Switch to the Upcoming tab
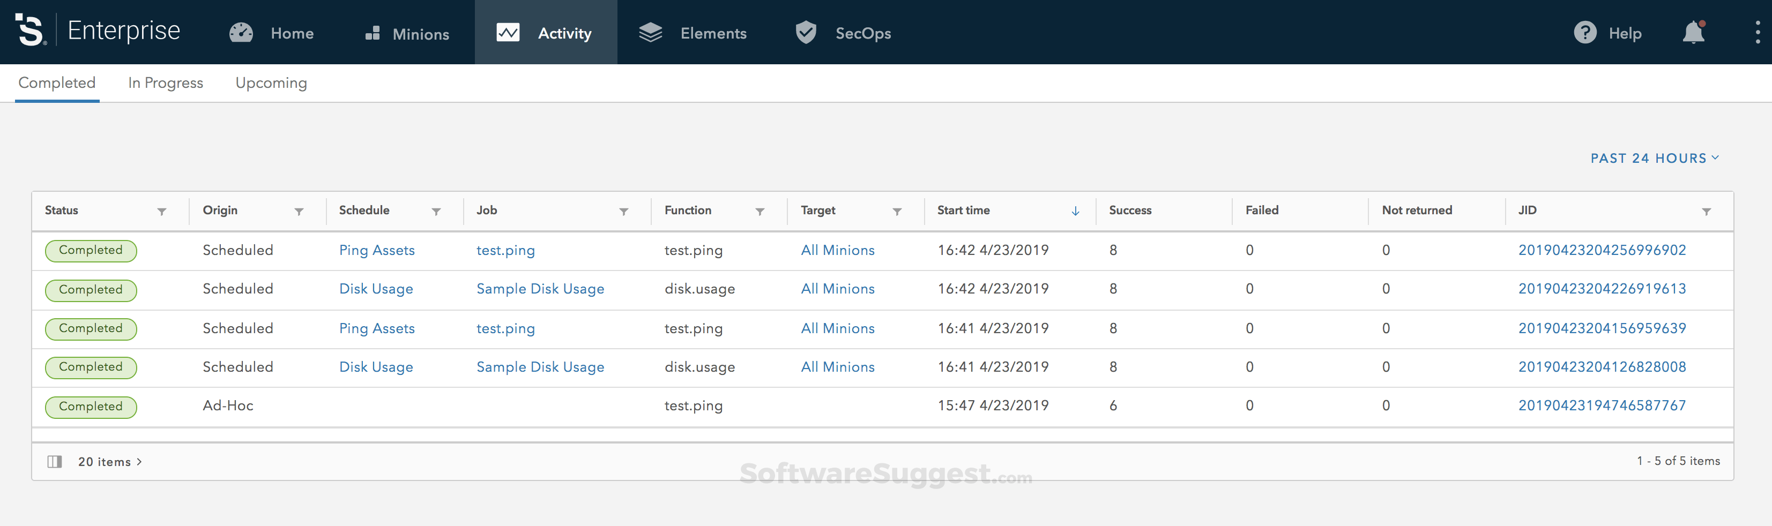1772x526 pixels. click(270, 82)
